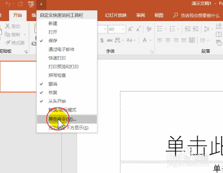Enable 通过电子邮件 in the customize menu

[x=67, y=49]
